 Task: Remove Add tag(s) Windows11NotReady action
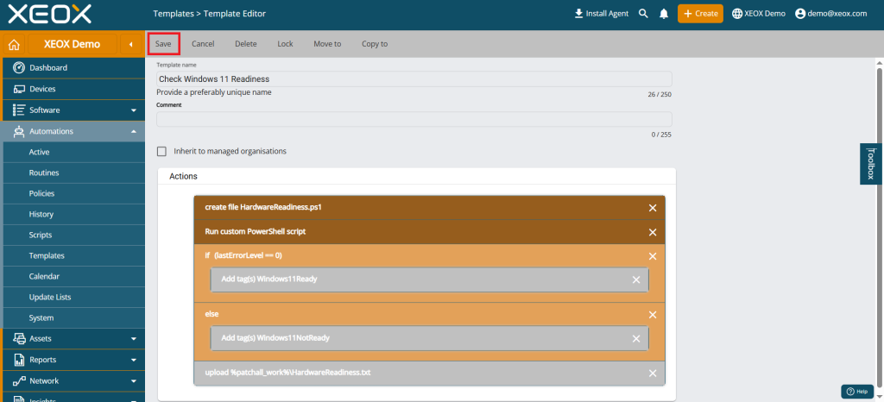pyautogui.click(x=636, y=339)
